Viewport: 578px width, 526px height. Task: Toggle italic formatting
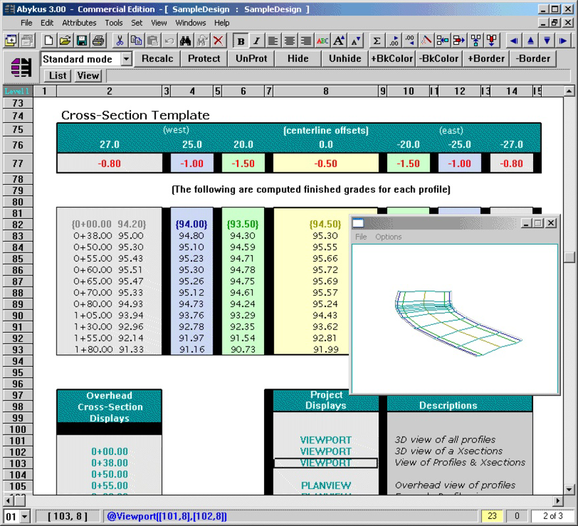pyautogui.click(x=257, y=41)
